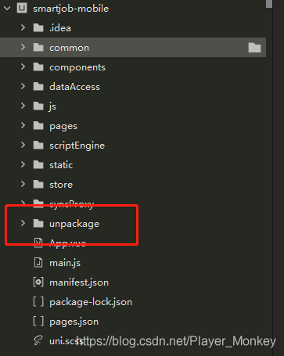
Task: Expand the static folder chevron
Action: coord(23,164)
